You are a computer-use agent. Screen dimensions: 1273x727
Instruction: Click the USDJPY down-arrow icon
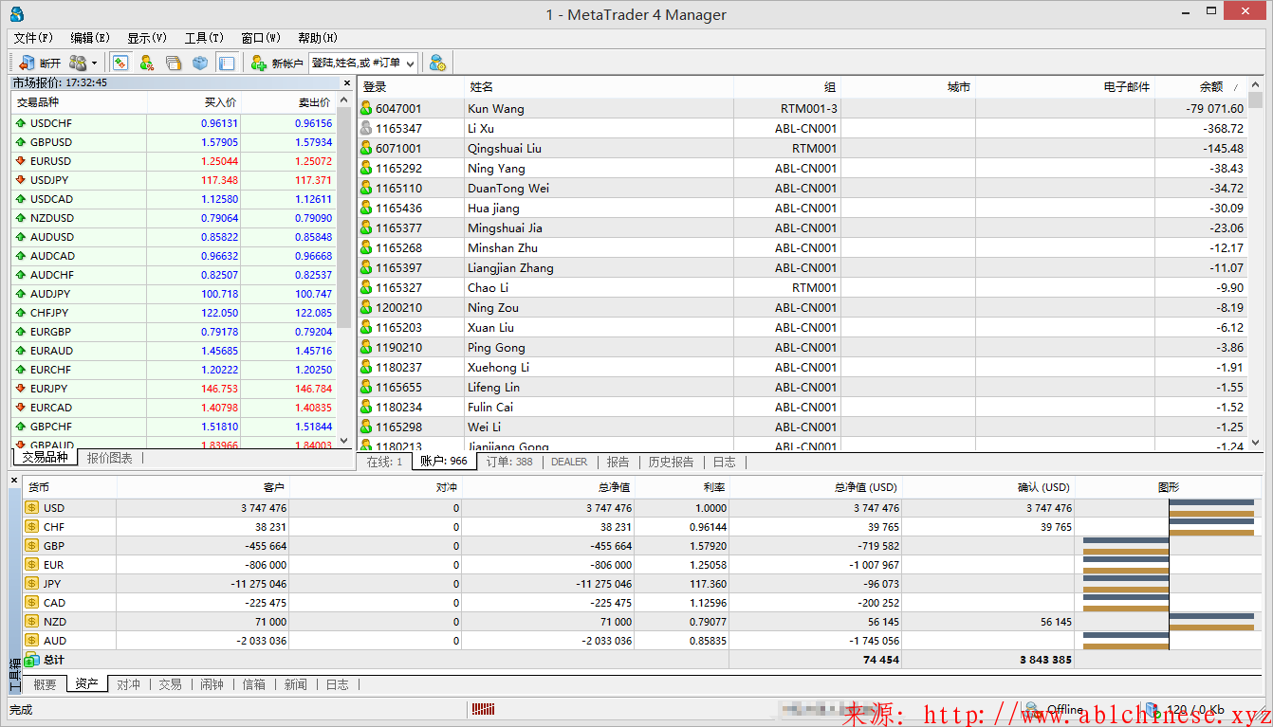pyautogui.click(x=21, y=180)
